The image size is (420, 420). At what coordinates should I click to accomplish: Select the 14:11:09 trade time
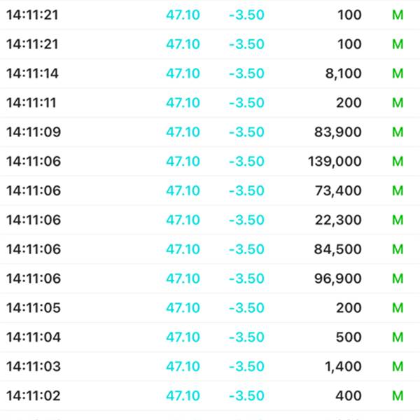pos(32,132)
